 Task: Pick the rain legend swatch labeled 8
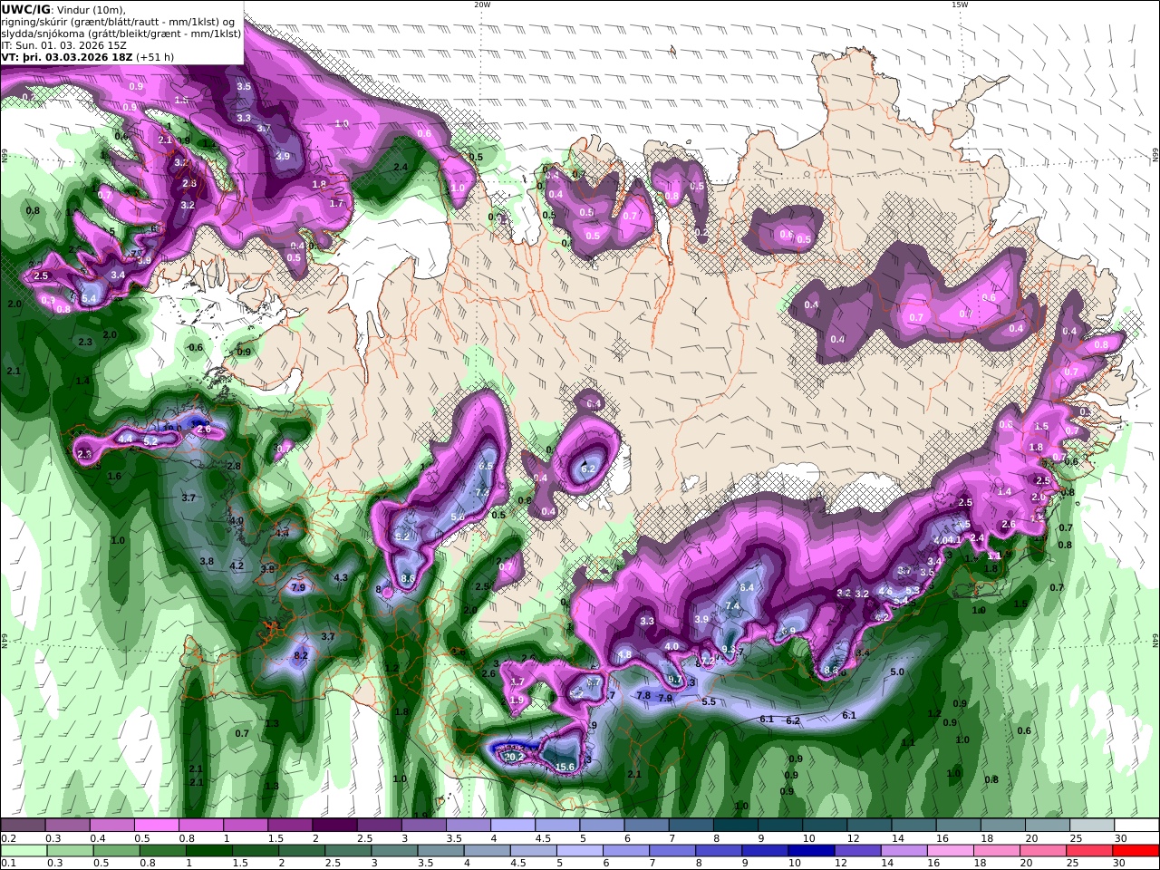tap(720, 851)
